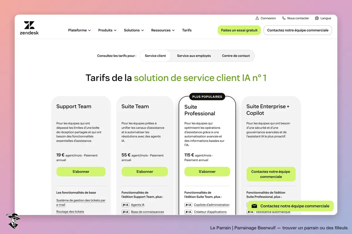
Task: Click S'abonner under Suite Team
Action: pos(145,172)
